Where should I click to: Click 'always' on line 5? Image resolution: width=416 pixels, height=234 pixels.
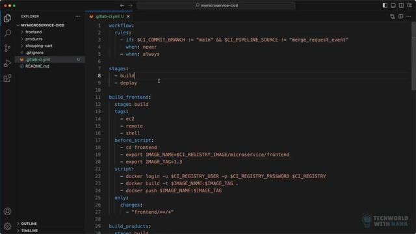click(x=151, y=54)
